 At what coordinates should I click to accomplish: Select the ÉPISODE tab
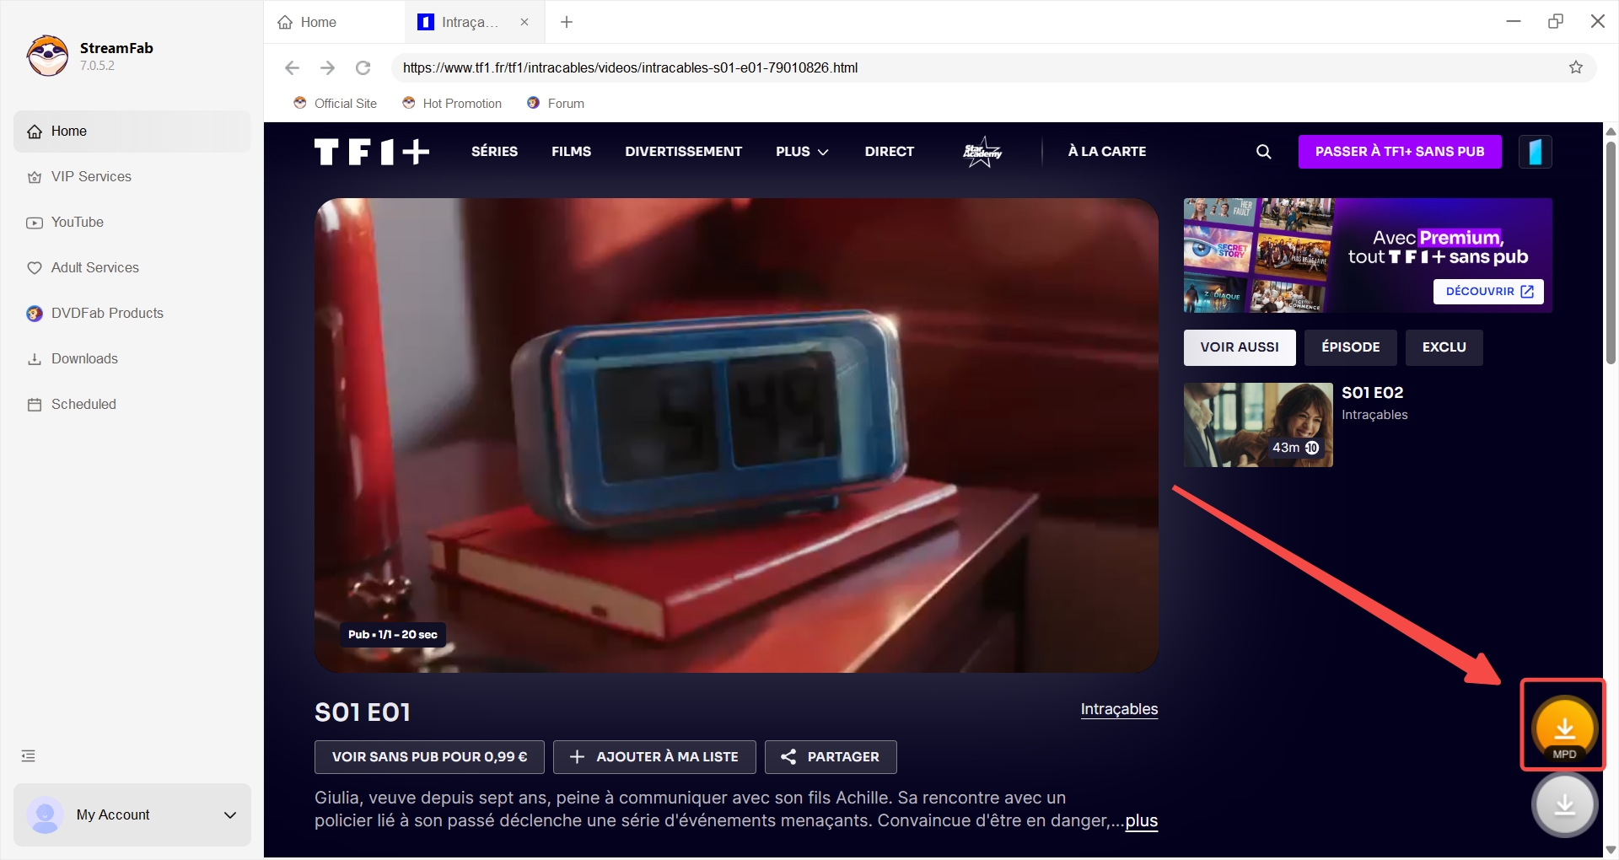pyautogui.click(x=1350, y=347)
